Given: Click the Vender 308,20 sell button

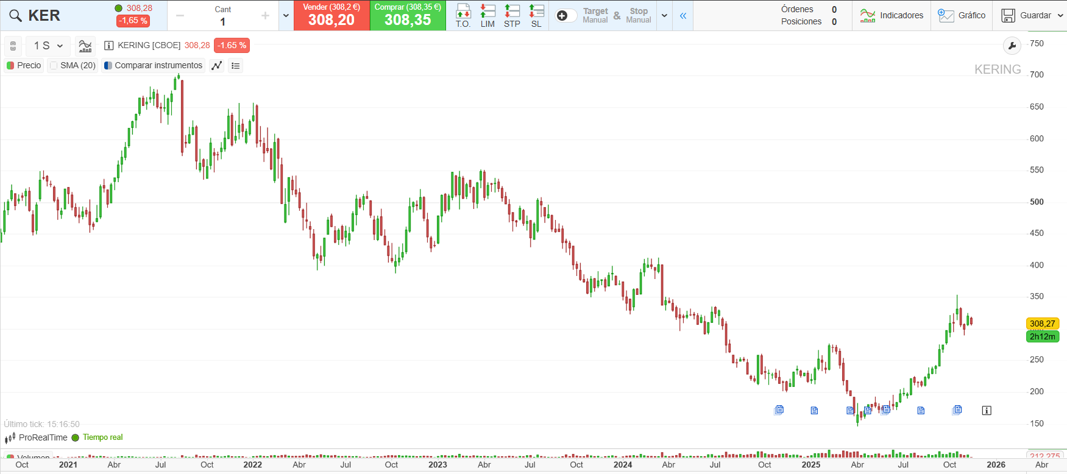Looking at the screenshot, I should (x=331, y=16).
